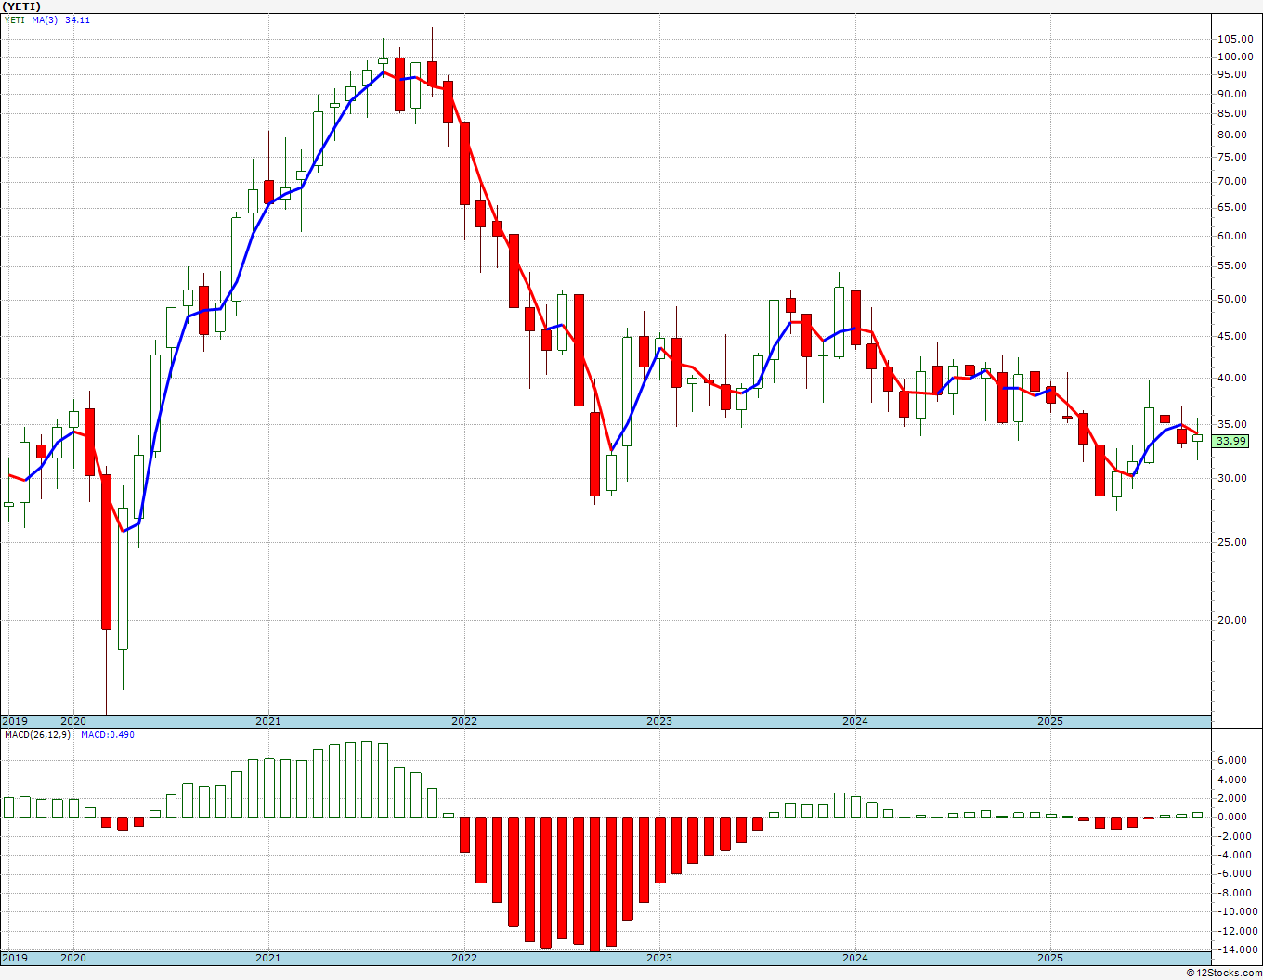
Task: Click 2021 on the MACD panel time axis
Action: 267,957
